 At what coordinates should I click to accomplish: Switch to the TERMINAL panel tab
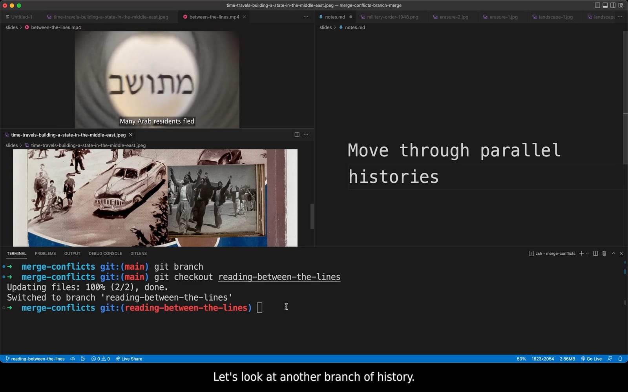[16, 254]
